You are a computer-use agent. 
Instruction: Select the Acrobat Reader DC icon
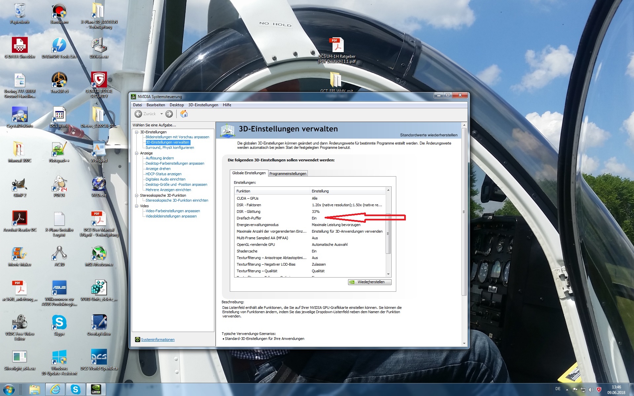pyautogui.click(x=20, y=221)
